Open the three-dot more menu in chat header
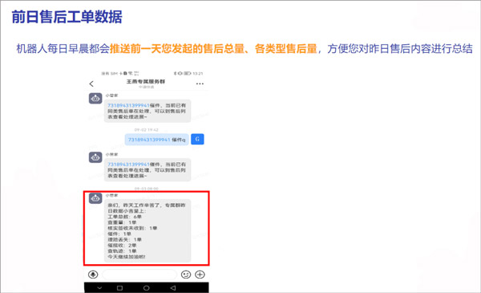 click(x=200, y=83)
